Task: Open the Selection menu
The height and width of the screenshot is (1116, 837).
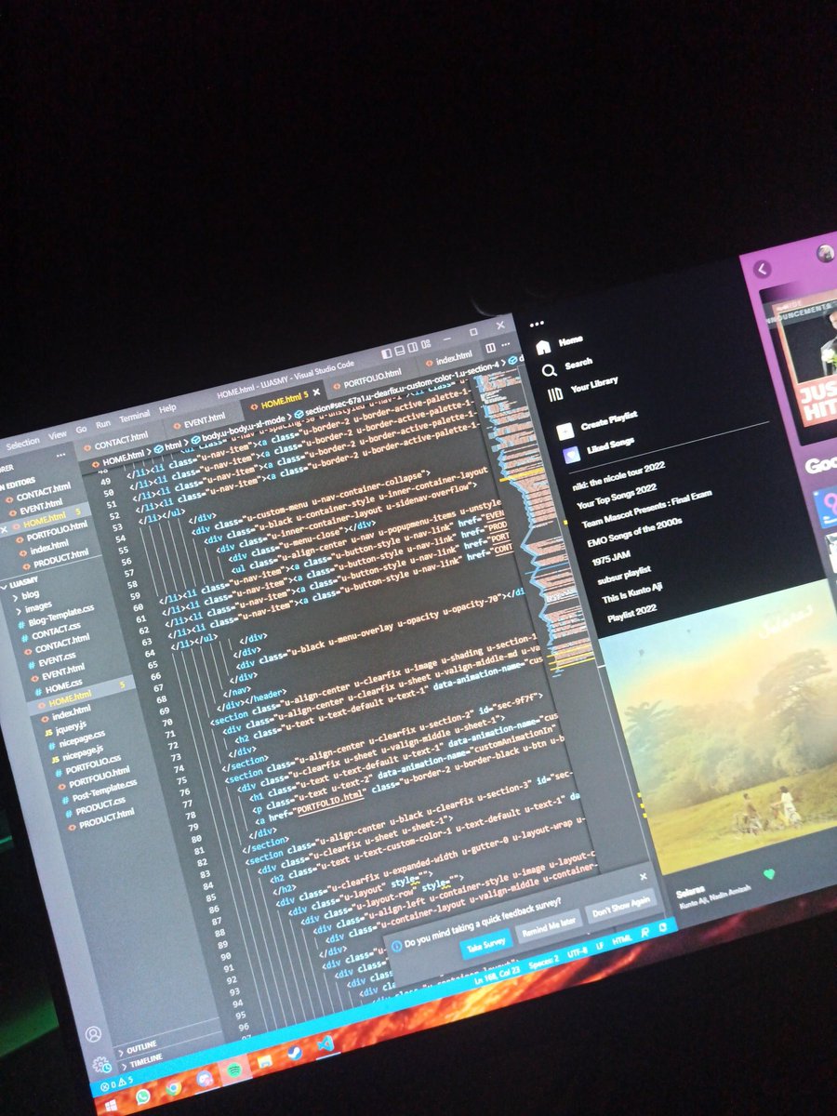Action: [x=22, y=442]
